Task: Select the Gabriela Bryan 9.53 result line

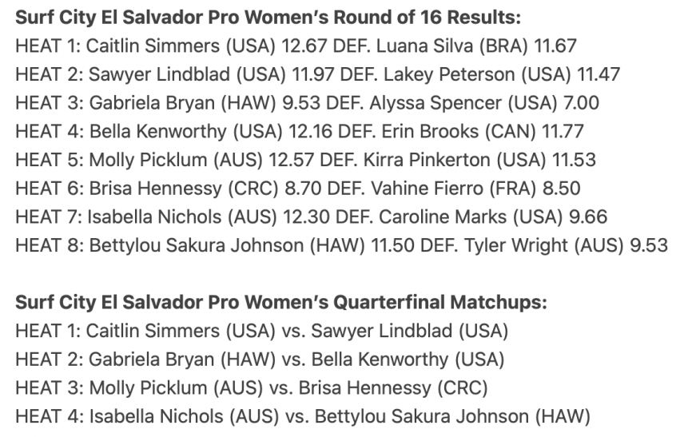Action: [307, 103]
